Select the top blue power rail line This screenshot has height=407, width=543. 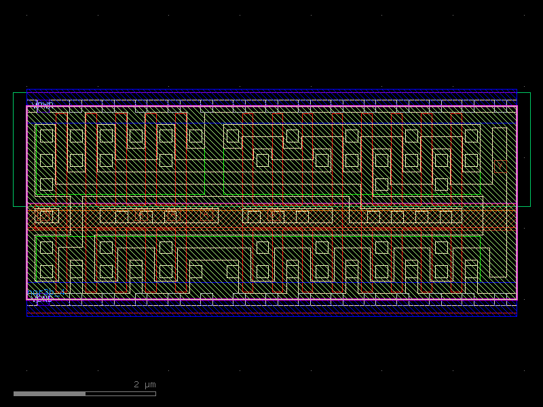click(271, 92)
